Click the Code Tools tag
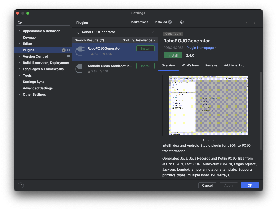The image size is (277, 210). [173, 34]
